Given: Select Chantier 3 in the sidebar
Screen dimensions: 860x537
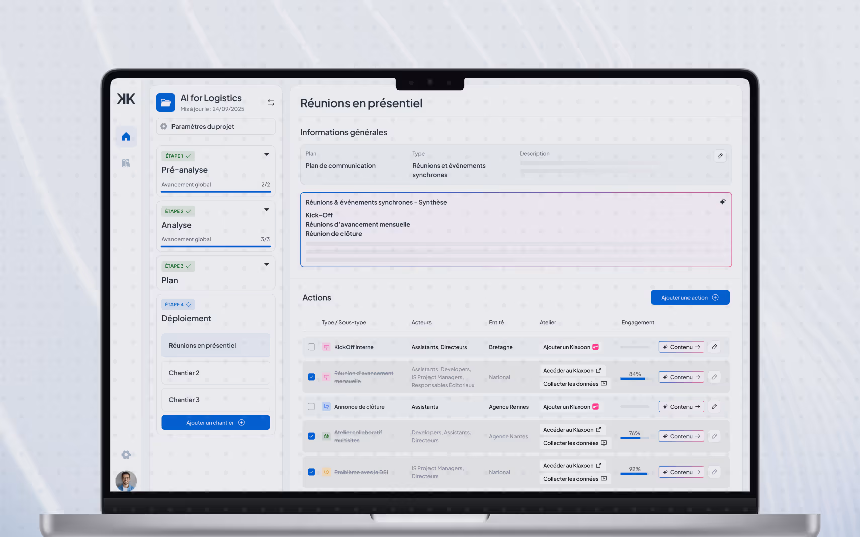Looking at the screenshot, I should pos(216,400).
